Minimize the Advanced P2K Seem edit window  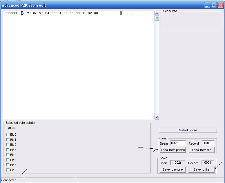point(207,5)
